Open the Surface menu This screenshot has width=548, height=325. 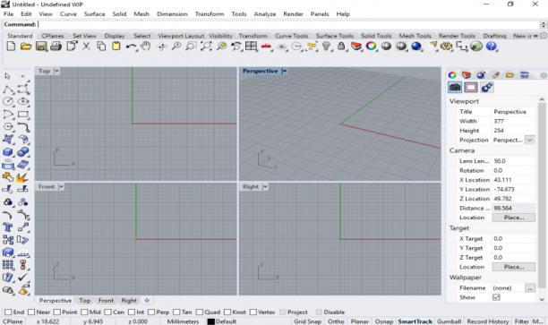pyautogui.click(x=94, y=14)
